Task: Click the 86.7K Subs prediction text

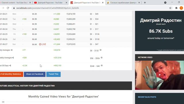Action: click(x=161, y=31)
